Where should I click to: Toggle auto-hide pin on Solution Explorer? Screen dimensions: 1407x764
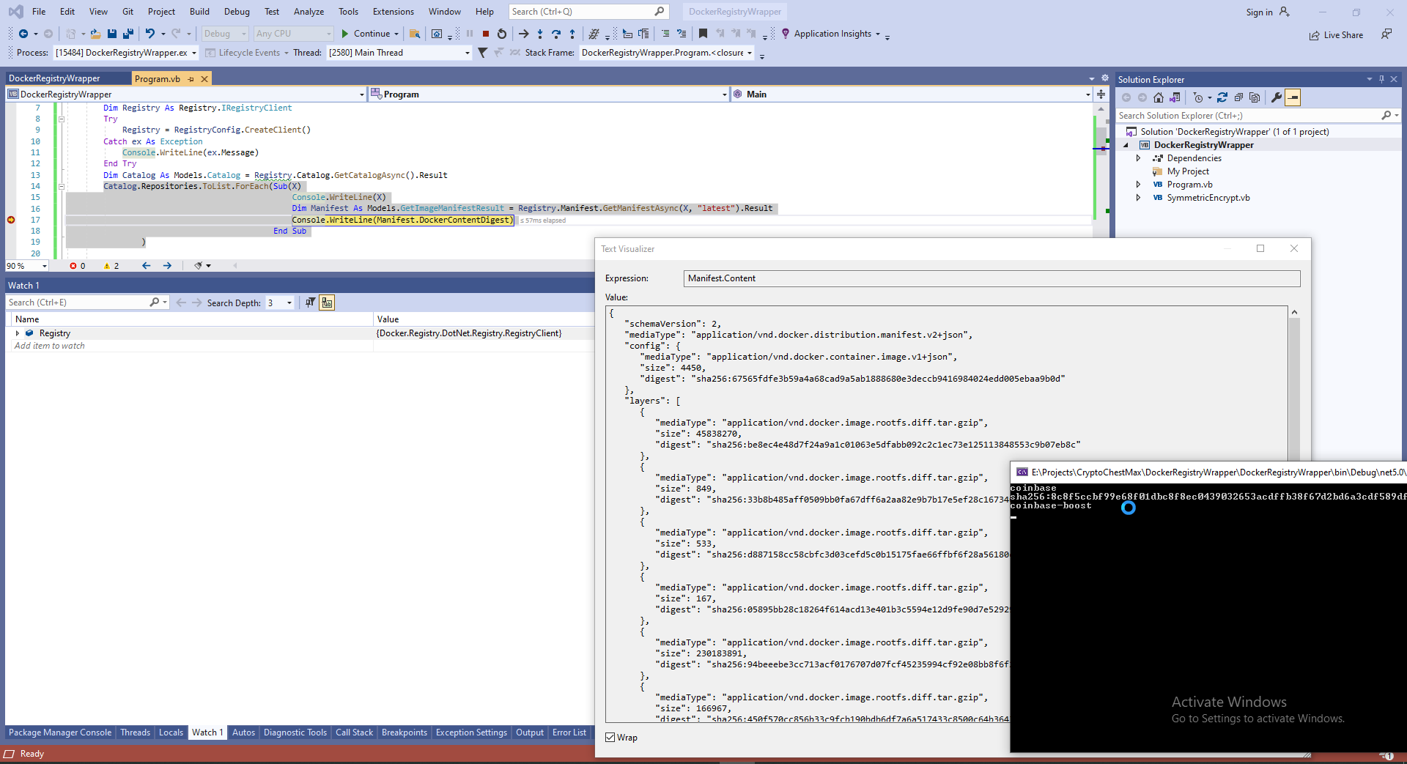[x=1381, y=79]
